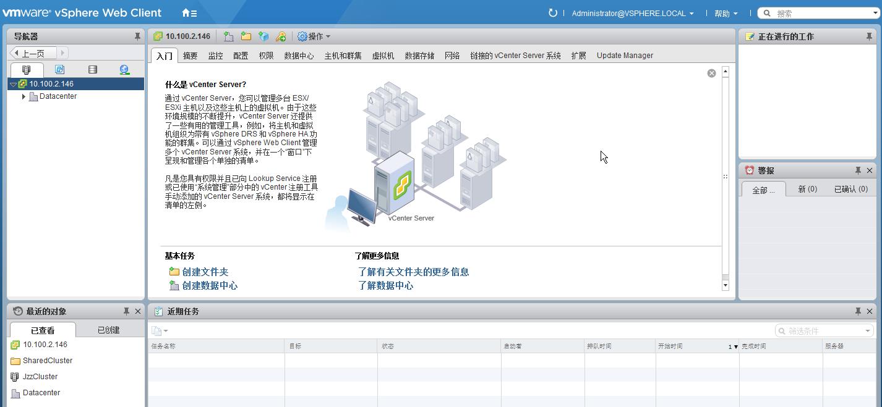Click the toolbar icon left of the key icon
Viewport: 882px width, 407px height.
(263, 36)
